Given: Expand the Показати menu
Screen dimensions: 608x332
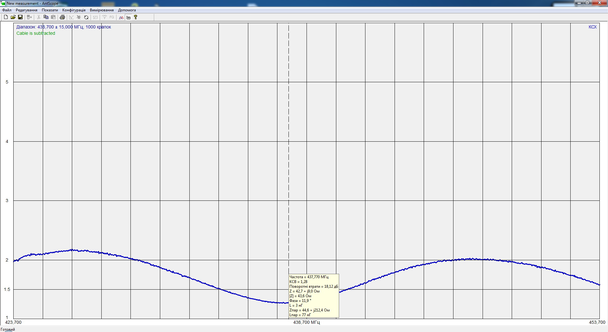Looking at the screenshot, I should pos(50,10).
